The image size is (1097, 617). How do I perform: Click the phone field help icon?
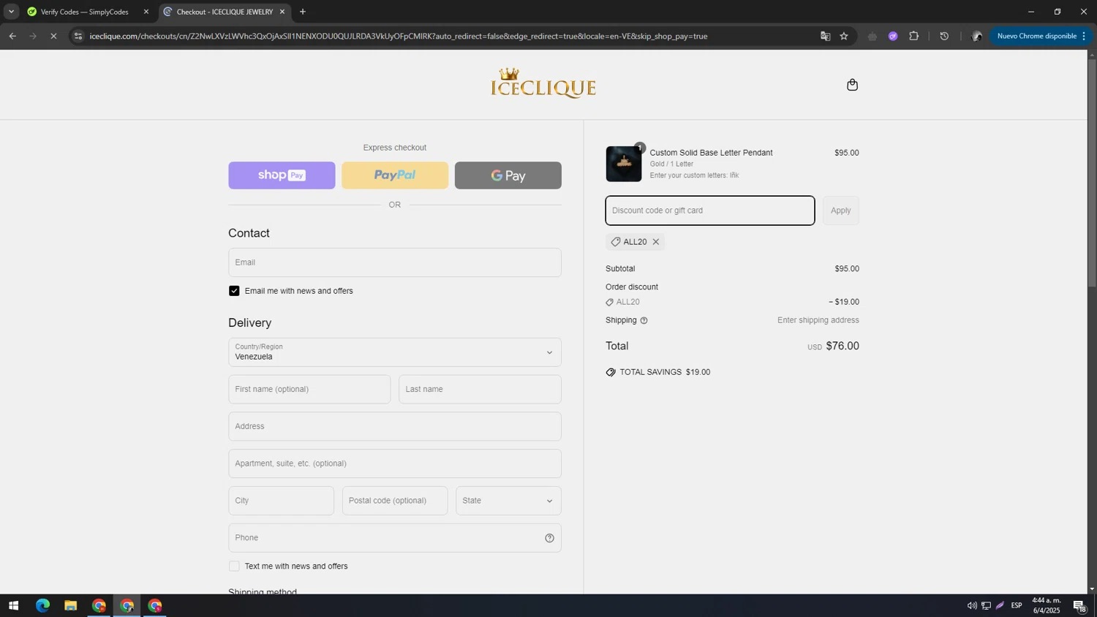[549, 538]
